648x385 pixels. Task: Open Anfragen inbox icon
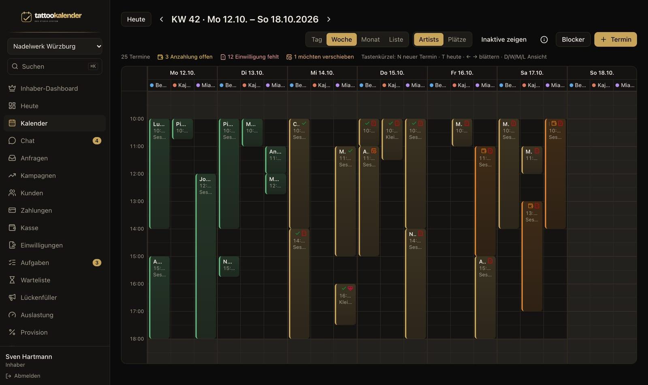pos(12,158)
